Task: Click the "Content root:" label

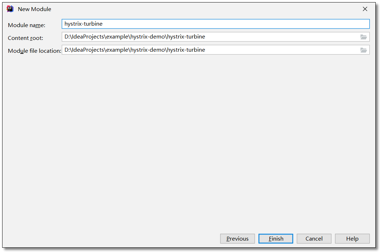Action: [25, 38]
